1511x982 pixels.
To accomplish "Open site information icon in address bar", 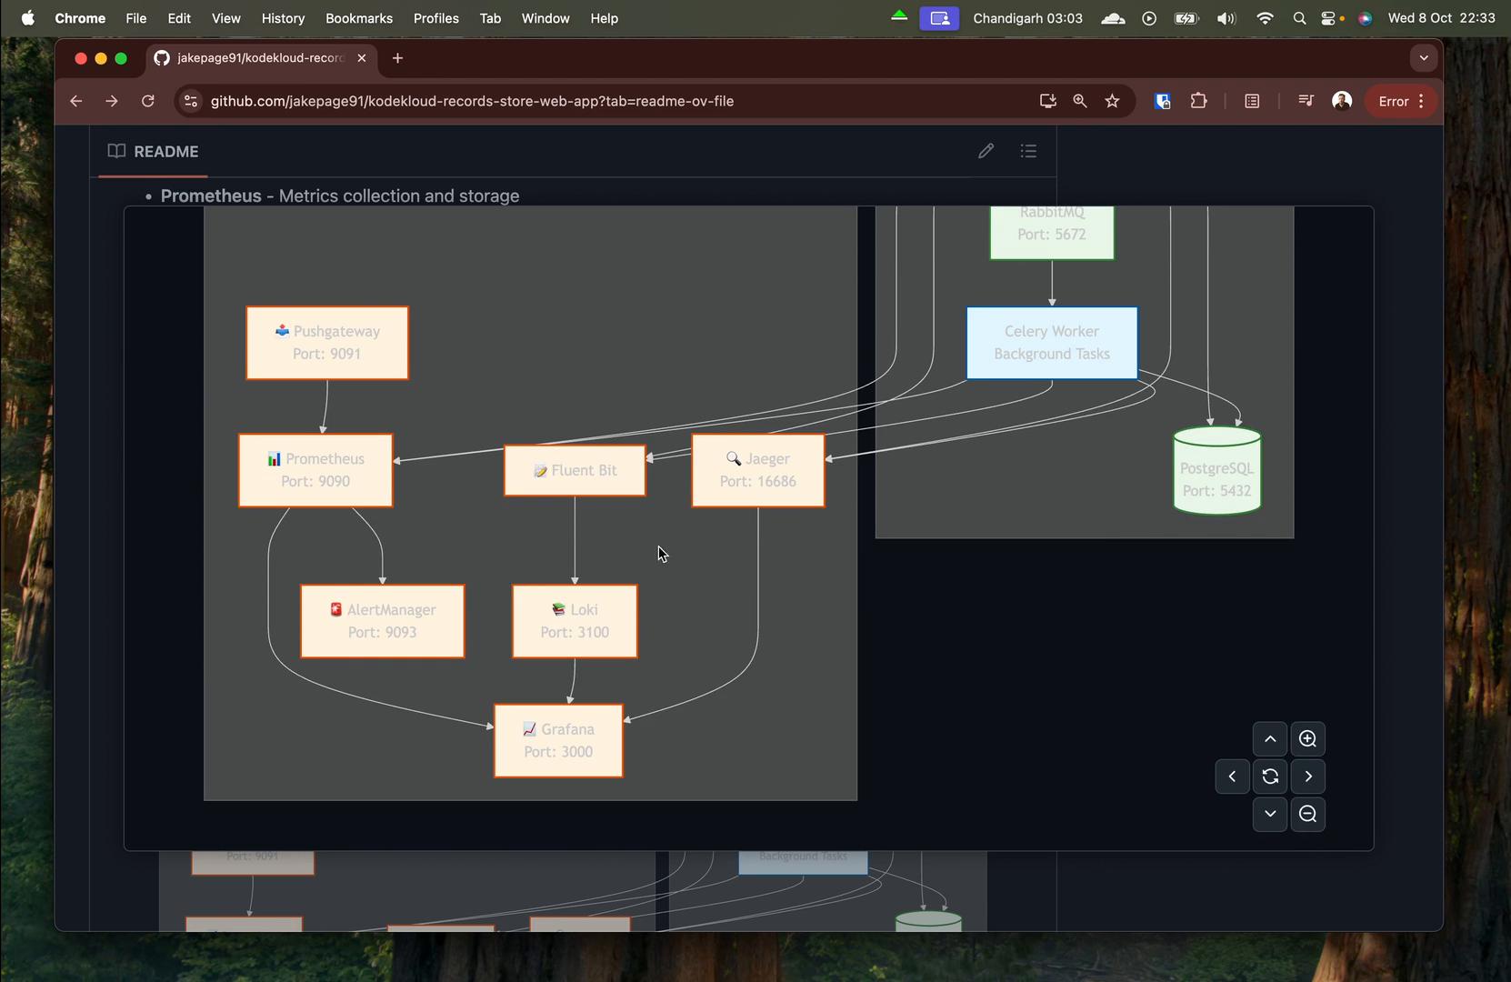I will point(190,101).
